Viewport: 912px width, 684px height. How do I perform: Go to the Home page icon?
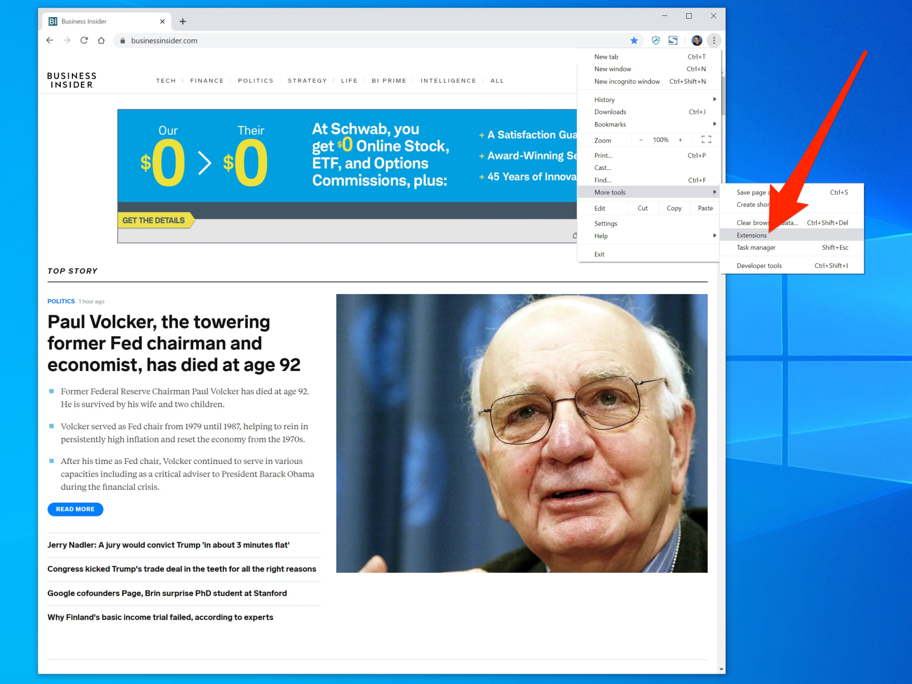(x=101, y=40)
